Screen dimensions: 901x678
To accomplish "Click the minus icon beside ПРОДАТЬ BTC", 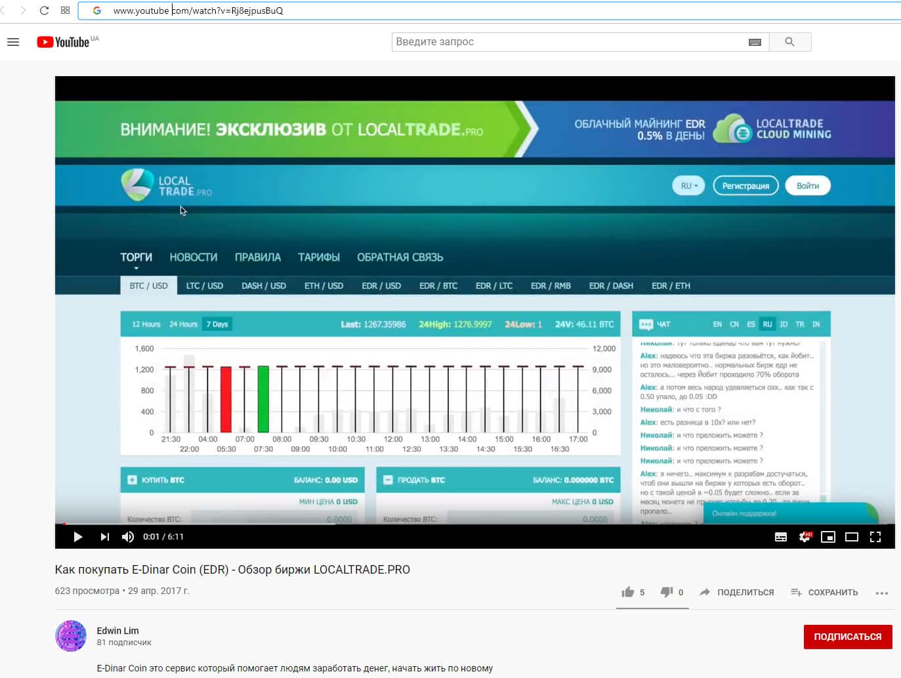I will click(x=387, y=480).
